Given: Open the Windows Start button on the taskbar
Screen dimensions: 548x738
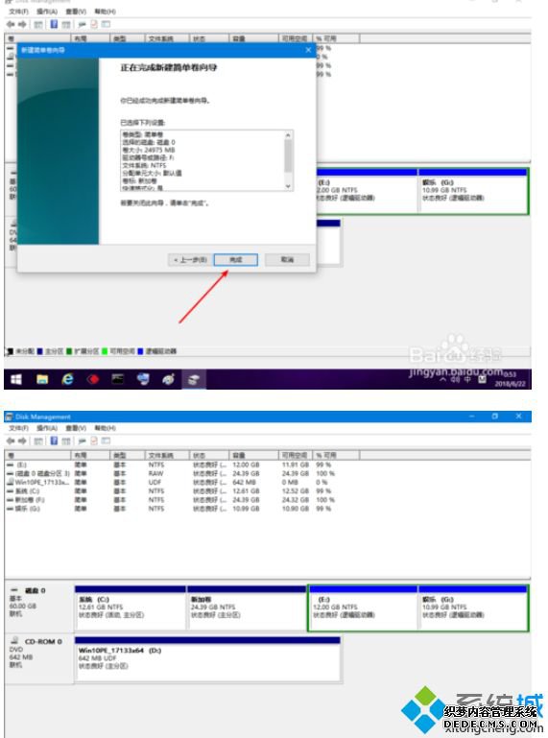Looking at the screenshot, I should (x=16, y=379).
